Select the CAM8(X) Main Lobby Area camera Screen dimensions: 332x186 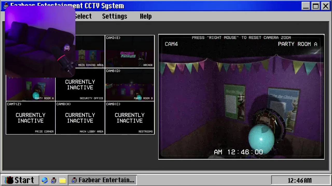[x=80, y=118]
